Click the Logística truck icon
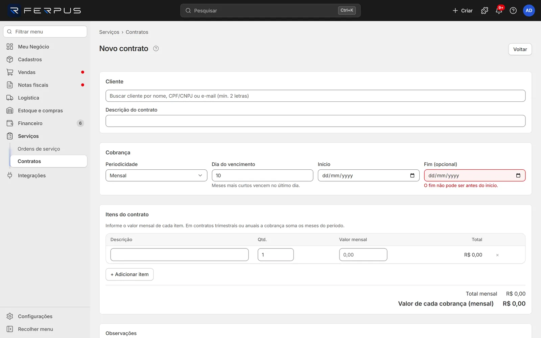This screenshot has width=541, height=338. tap(10, 98)
